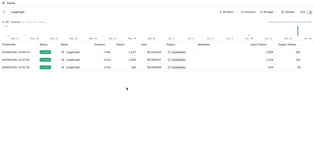The image size is (314, 166).
Task: Click the Traces page title
Action: [x=11, y=3]
